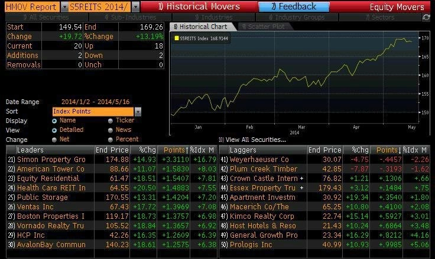Viewport: 435px width, 259px height.
Task: Click the Feedback button
Action: tap(294, 7)
